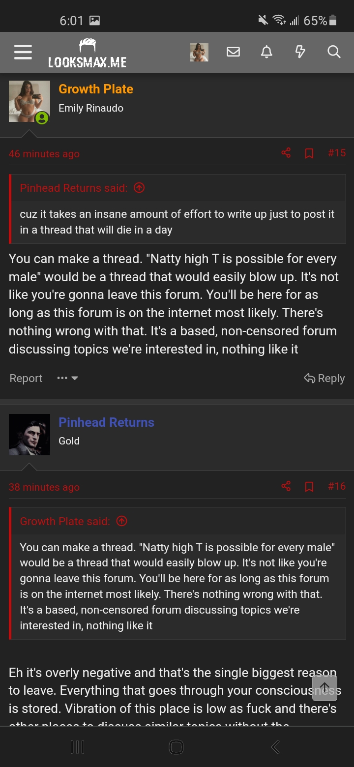This screenshot has width=354, height=767.
Task: Tap the scroll-to-top arrow button
Action: (x=324, y=688)
